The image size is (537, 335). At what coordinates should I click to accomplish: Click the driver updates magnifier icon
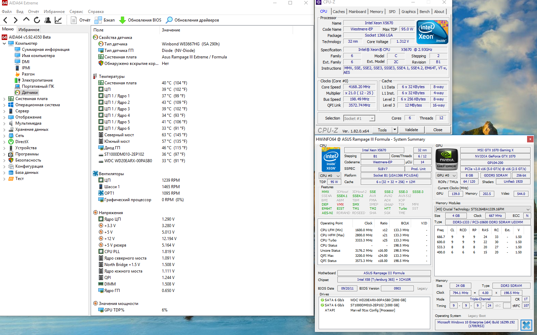[x=169, y=20]
